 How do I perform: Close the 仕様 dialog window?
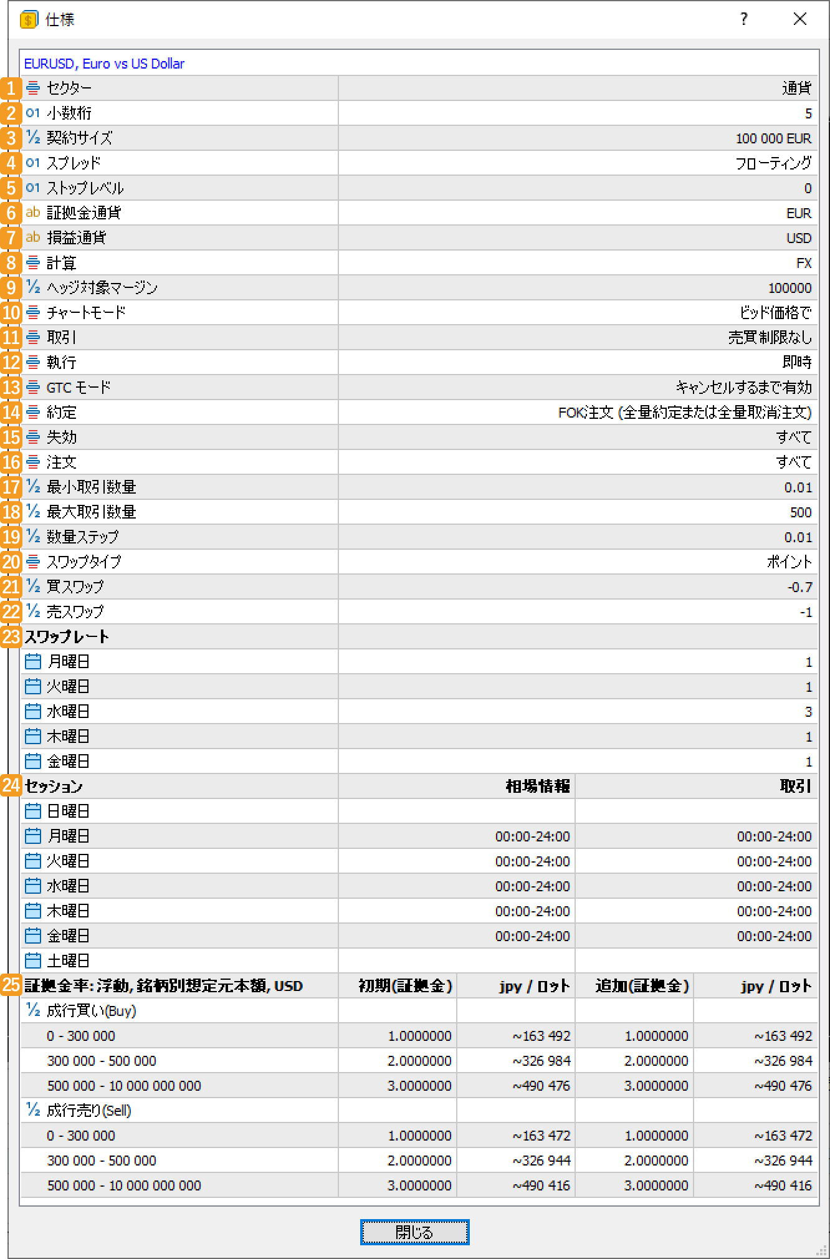point(800,19)
